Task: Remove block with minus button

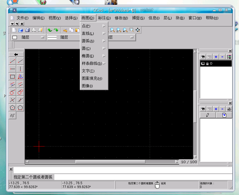Action: 222,109
